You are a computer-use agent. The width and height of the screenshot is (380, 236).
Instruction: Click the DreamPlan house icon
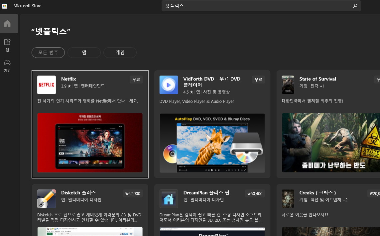point(169,199)
